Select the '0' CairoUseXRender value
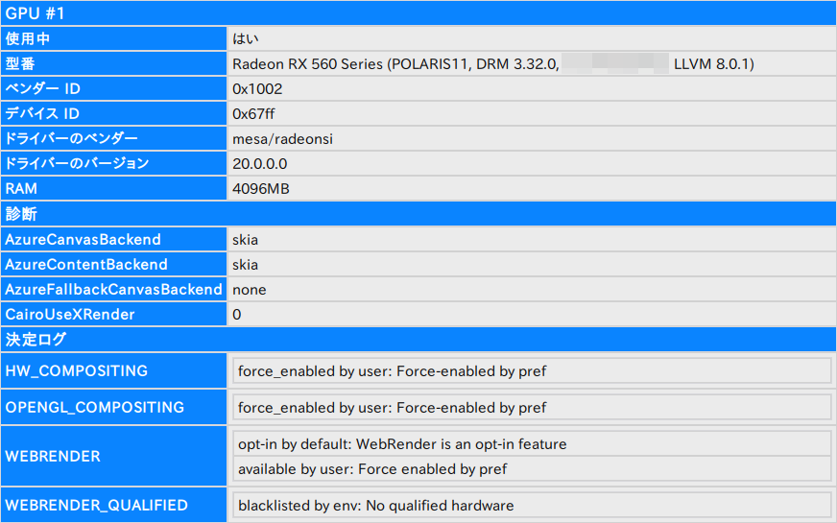Screen dimensions: 837x523 point(236,315)
